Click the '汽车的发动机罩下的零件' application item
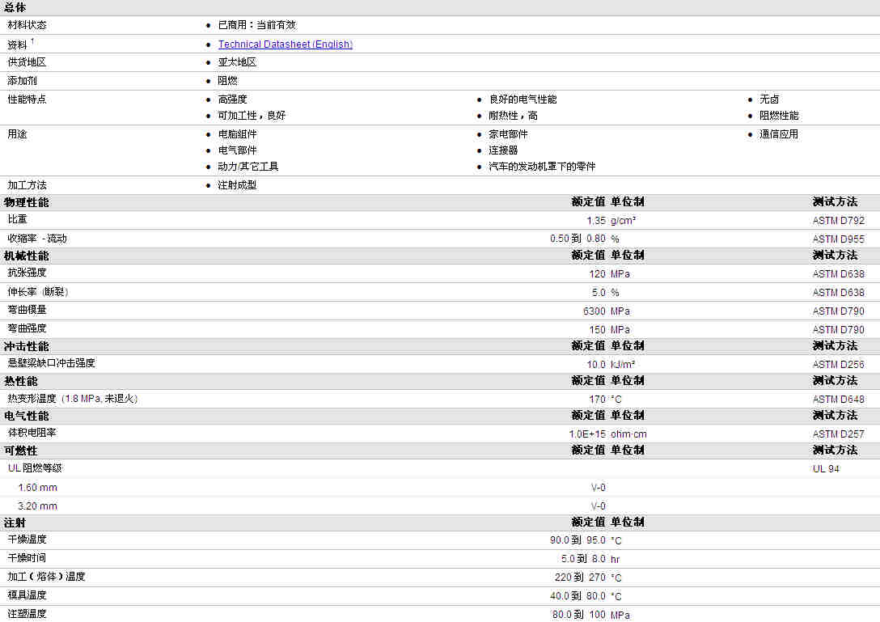 [x=542, y=167]
